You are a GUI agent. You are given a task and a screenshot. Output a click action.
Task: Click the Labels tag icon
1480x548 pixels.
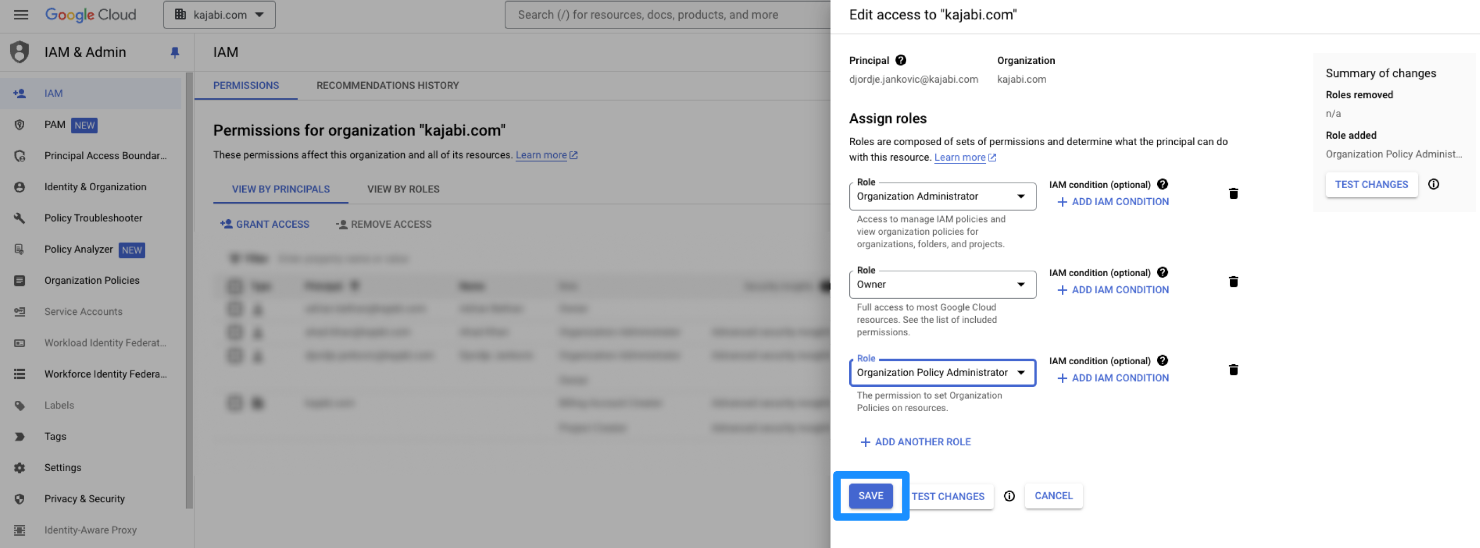19,406
